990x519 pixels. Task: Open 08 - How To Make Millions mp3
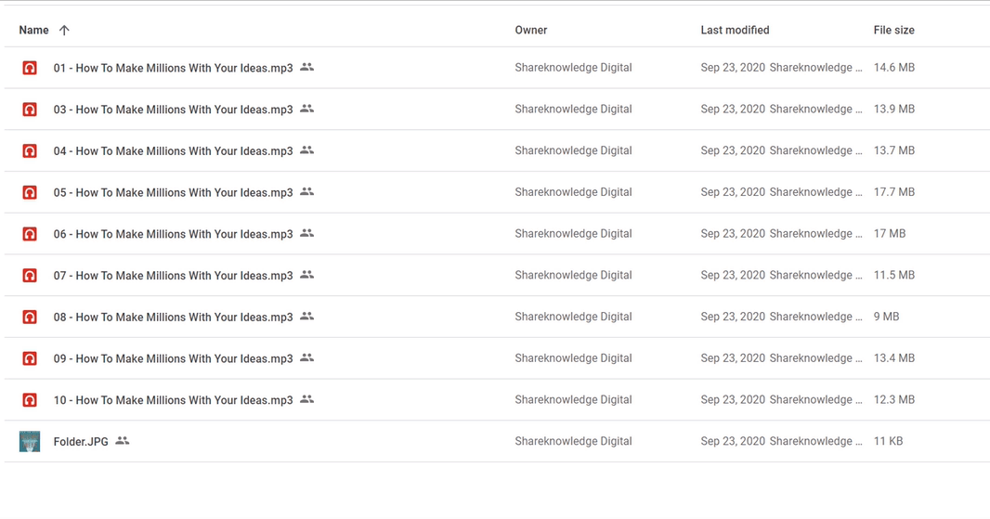pos(173,317)
